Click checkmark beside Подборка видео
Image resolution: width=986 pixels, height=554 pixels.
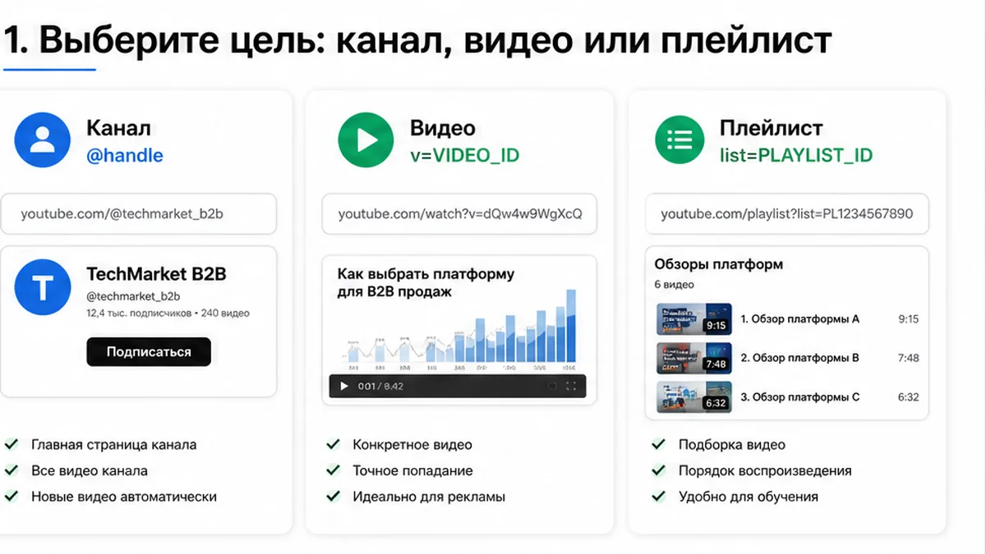(658, 445)
